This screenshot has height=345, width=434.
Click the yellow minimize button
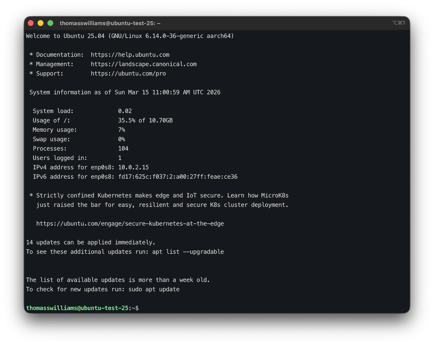40,23
